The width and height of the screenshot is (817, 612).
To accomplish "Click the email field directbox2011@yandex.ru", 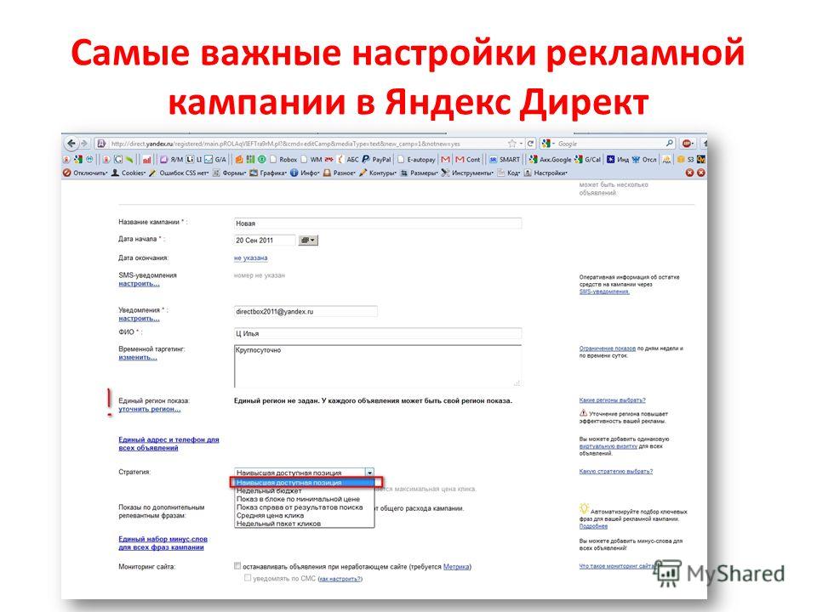I will click(x=306, y=312).
